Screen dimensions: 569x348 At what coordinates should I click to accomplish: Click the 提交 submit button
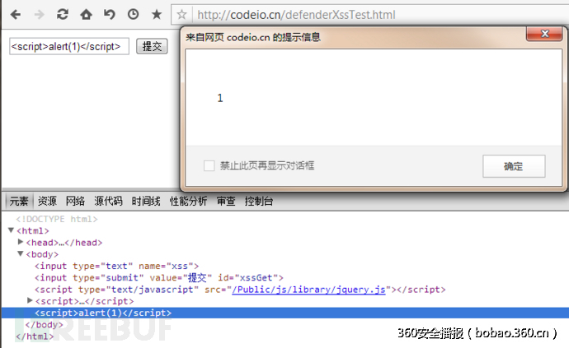pos(152,46)
